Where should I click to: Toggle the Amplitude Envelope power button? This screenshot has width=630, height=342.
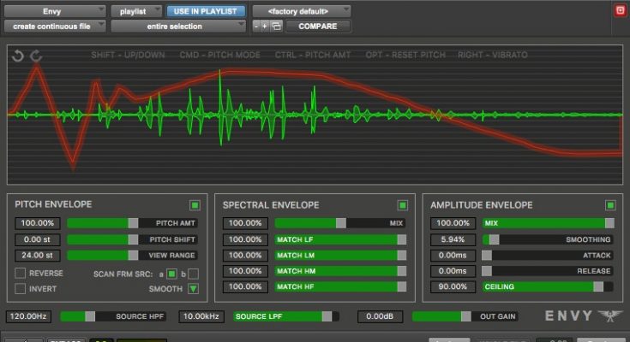610,205
